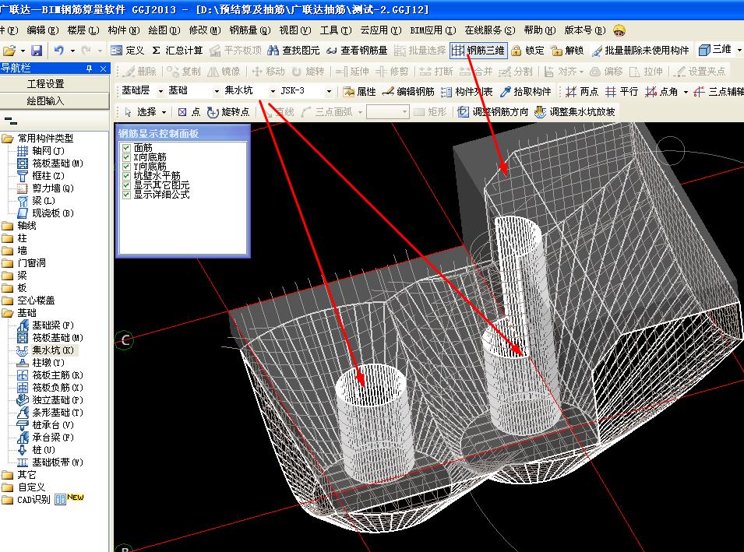The height and width of the screenshot is (552, 744).
Task: Expand the 柱 folder
Action: [7, 238]
